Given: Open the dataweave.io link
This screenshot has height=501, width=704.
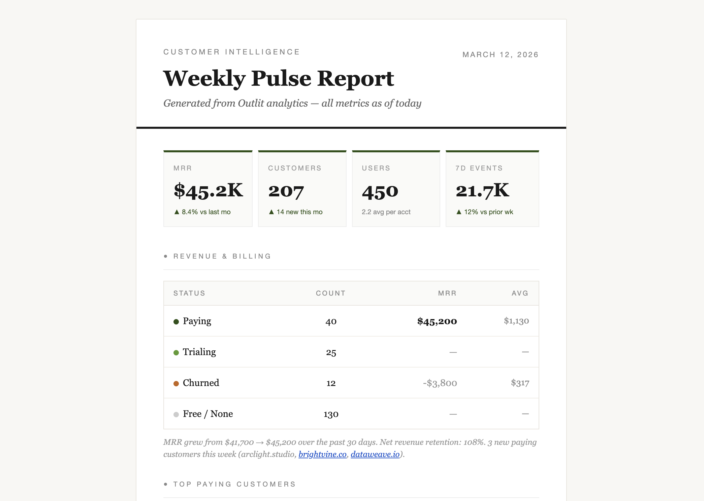Looking at the screenshot, I should click(x=375, y=454).
